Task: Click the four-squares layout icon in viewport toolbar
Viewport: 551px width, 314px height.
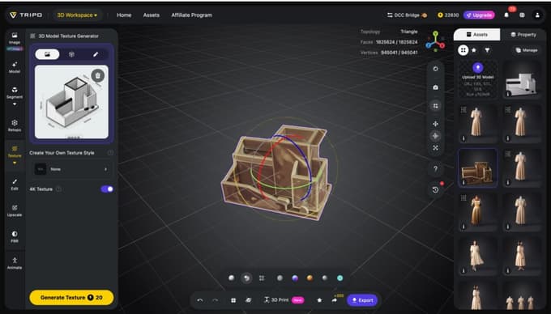Action: coord(435,105)
